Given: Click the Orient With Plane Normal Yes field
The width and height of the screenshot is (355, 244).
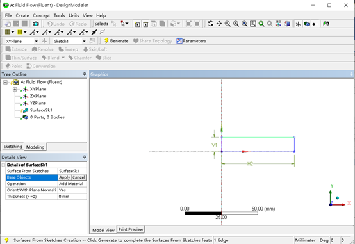Looking at the screenshot, I should [72, 190].
